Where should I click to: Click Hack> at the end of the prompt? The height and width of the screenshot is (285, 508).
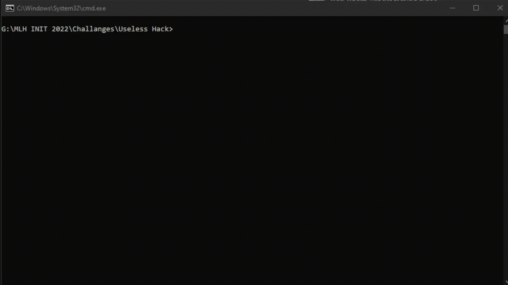point(162,29)
